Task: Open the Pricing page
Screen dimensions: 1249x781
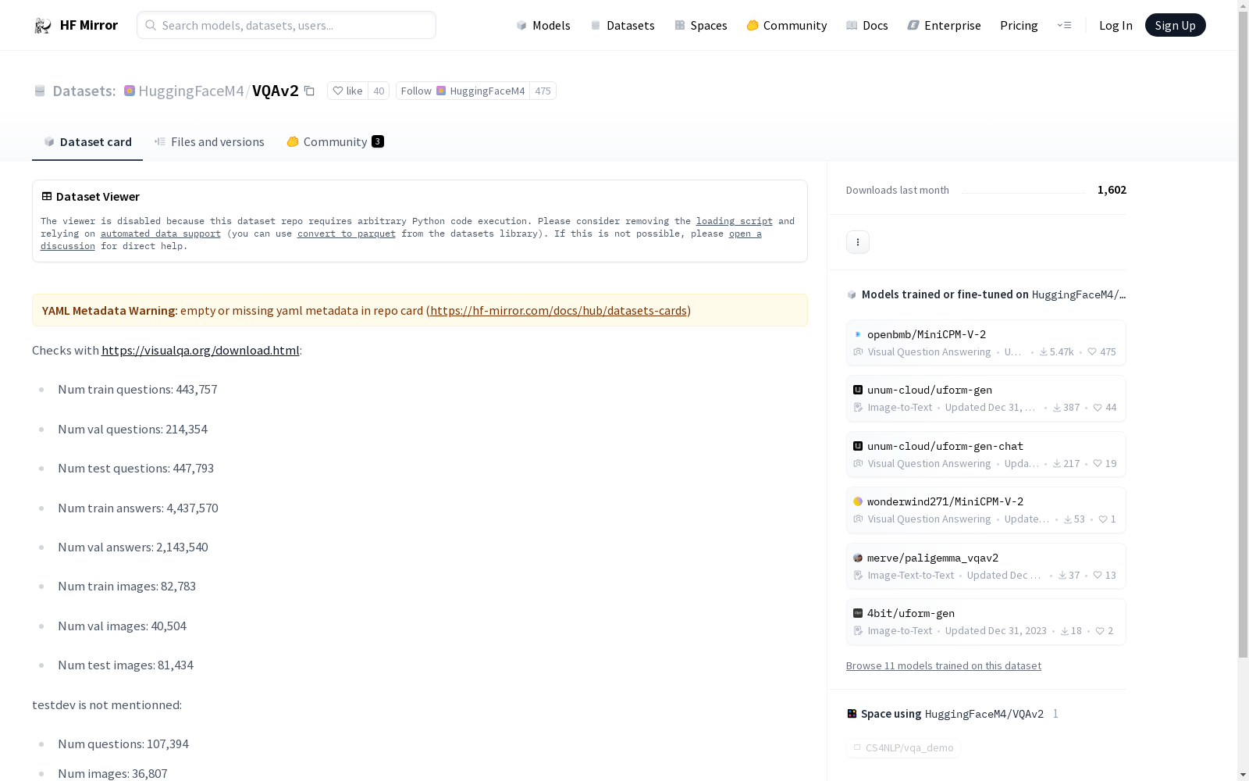Action: coord(1019,25)
